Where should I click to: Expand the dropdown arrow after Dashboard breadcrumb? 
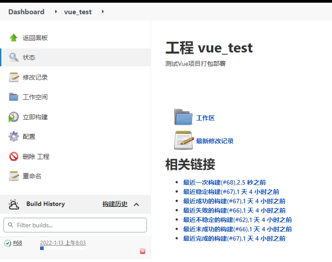pyautogui.click(x=56, y=12)
